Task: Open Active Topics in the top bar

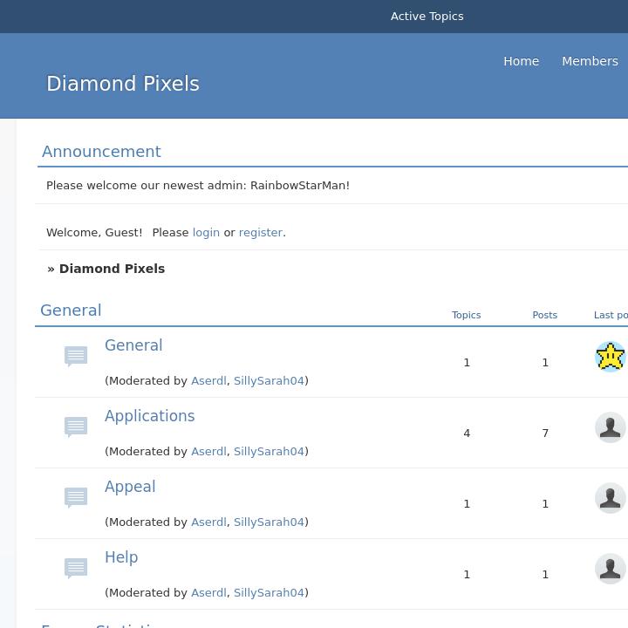Action: [x=427, y=17]
